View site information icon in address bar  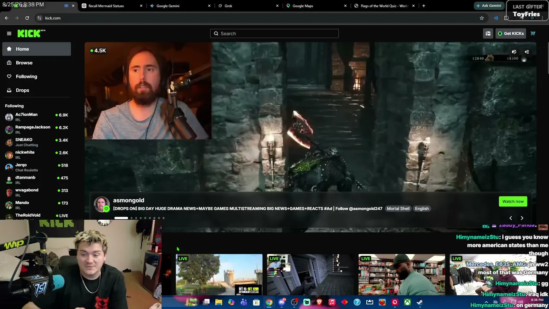point(39,18)
